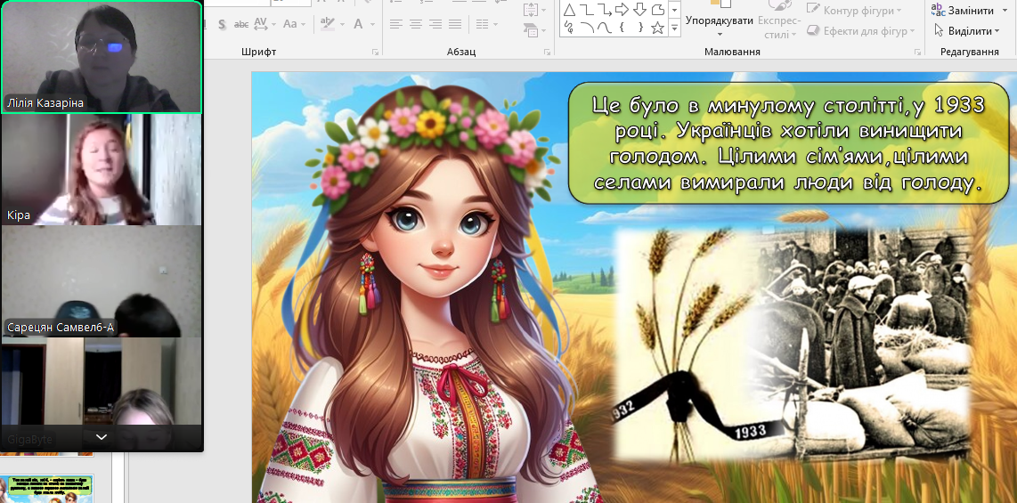The image size is (1017, 503).
Task: Select the slide thumbnail in slide panel
Action: (46, 490)
